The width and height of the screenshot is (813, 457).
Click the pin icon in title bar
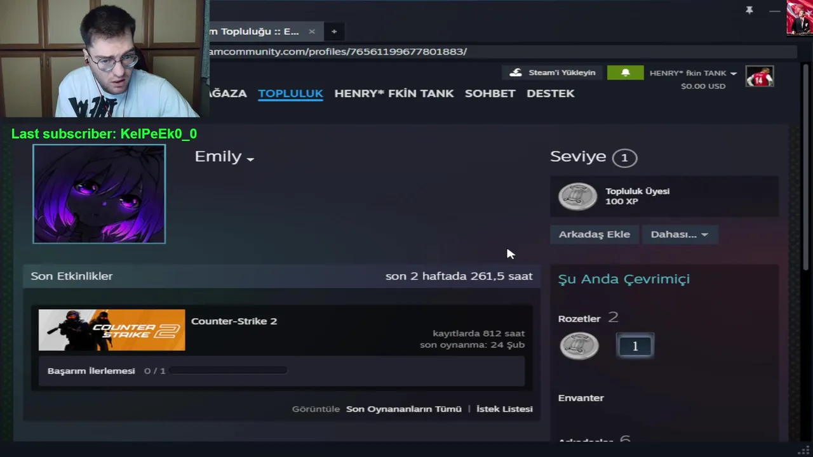tap(749, 10)
